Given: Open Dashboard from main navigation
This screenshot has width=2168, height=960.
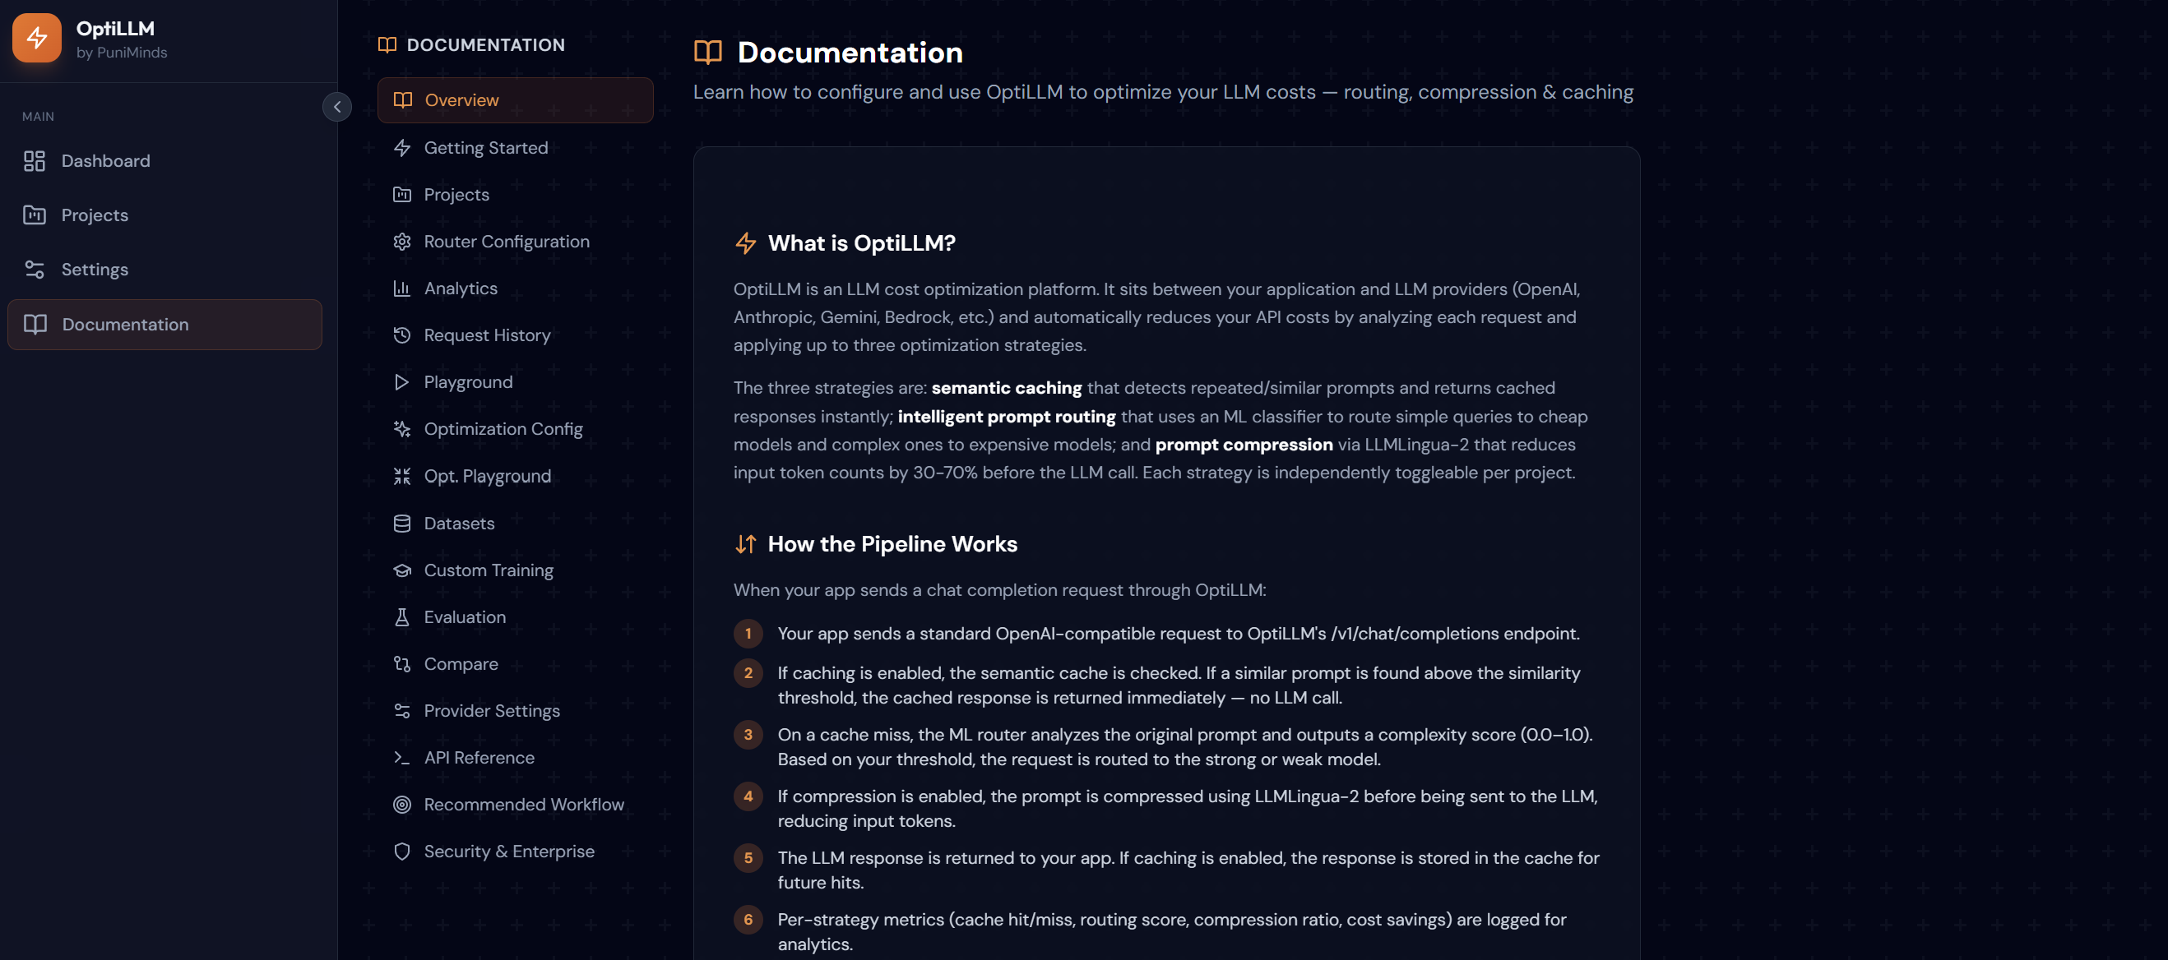Looking at the screenshot, I should [x=105, y=161].
